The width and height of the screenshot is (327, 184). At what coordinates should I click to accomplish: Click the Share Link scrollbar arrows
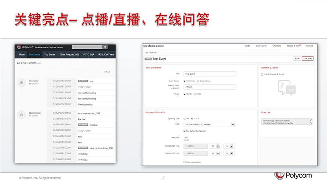point(311,121)
